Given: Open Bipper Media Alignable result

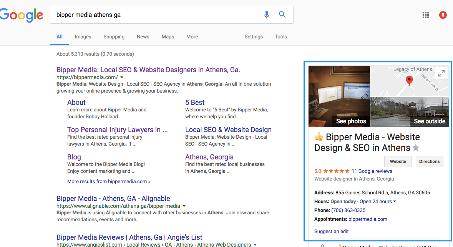Looking at the screenshot, I should (113, 199).
